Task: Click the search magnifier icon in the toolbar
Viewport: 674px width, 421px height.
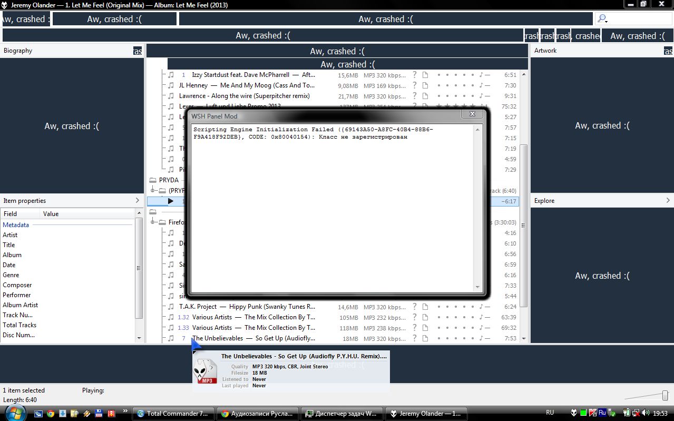Action: point(602,19)
